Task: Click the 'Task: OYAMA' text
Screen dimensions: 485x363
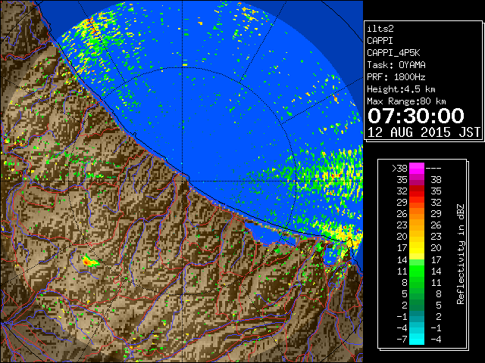Action: tap(396, 65)
